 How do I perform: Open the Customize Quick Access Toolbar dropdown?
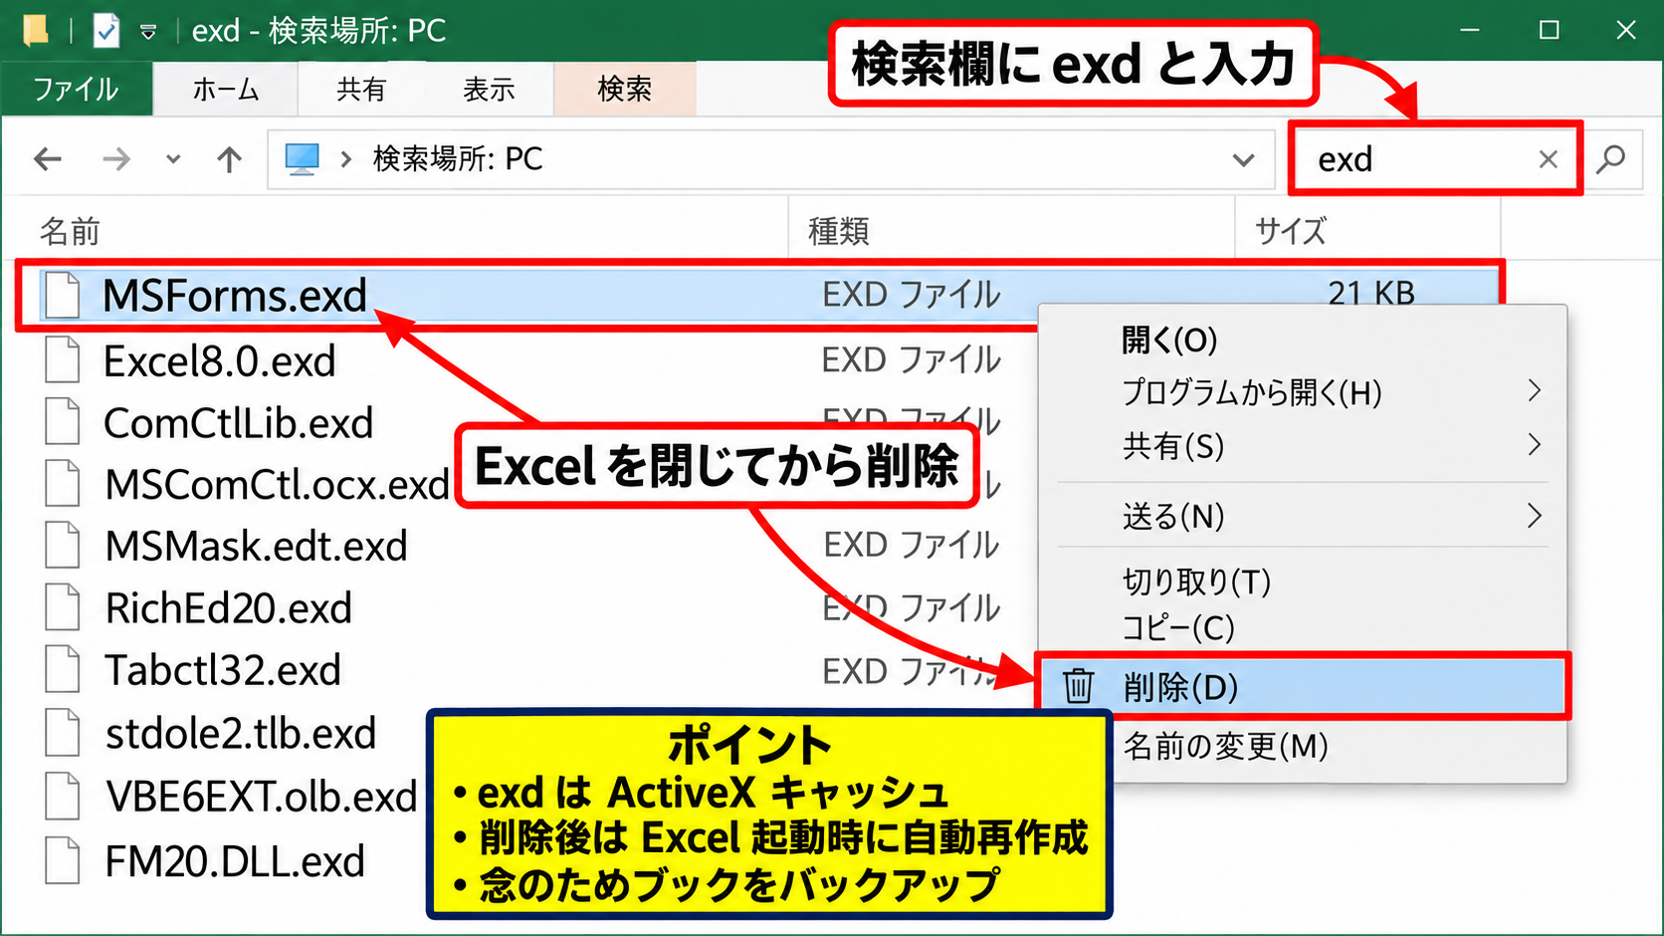(148, 33)
